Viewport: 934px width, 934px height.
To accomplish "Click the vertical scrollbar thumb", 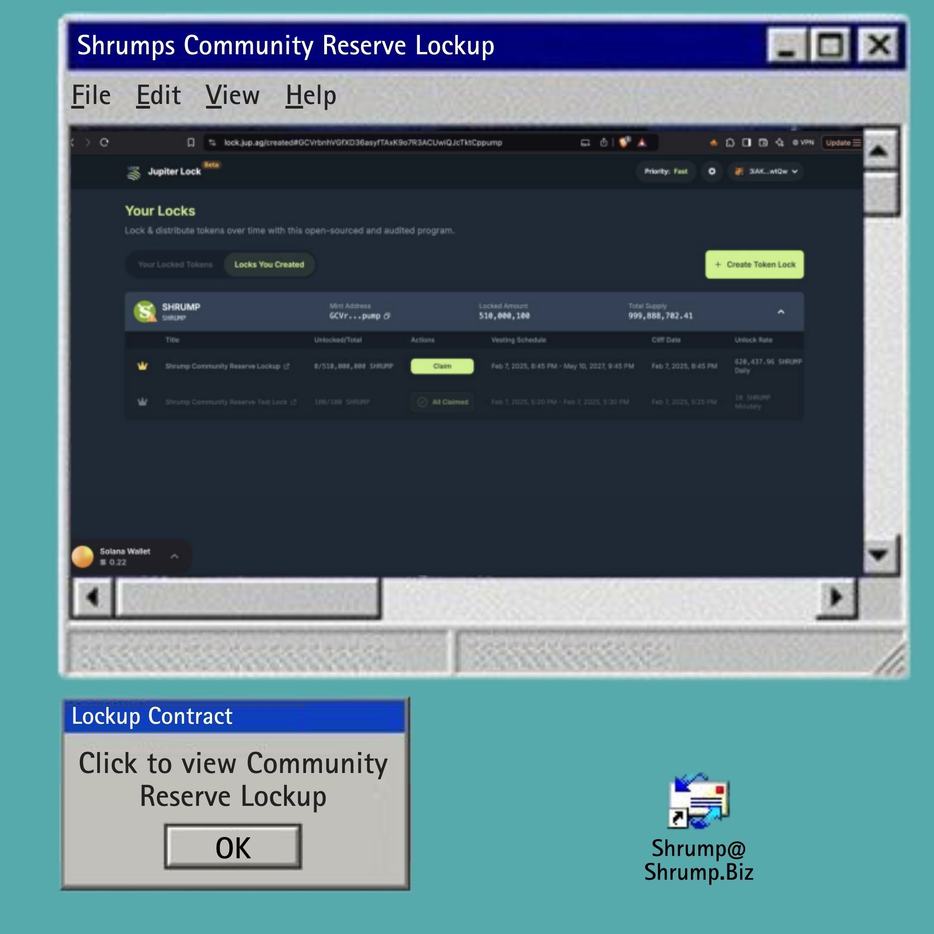I will coord(881,194).
